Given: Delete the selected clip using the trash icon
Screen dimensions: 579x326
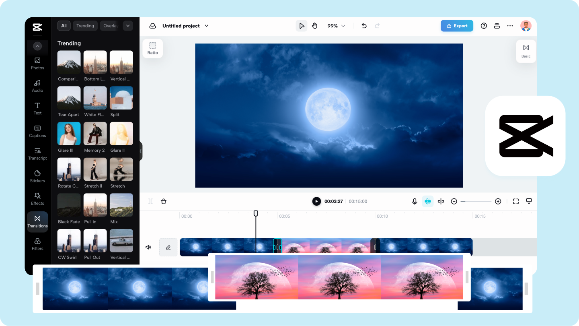Looking at the screenshot, I should 164,201.
